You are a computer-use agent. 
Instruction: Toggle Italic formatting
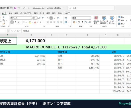coord(15,22)
